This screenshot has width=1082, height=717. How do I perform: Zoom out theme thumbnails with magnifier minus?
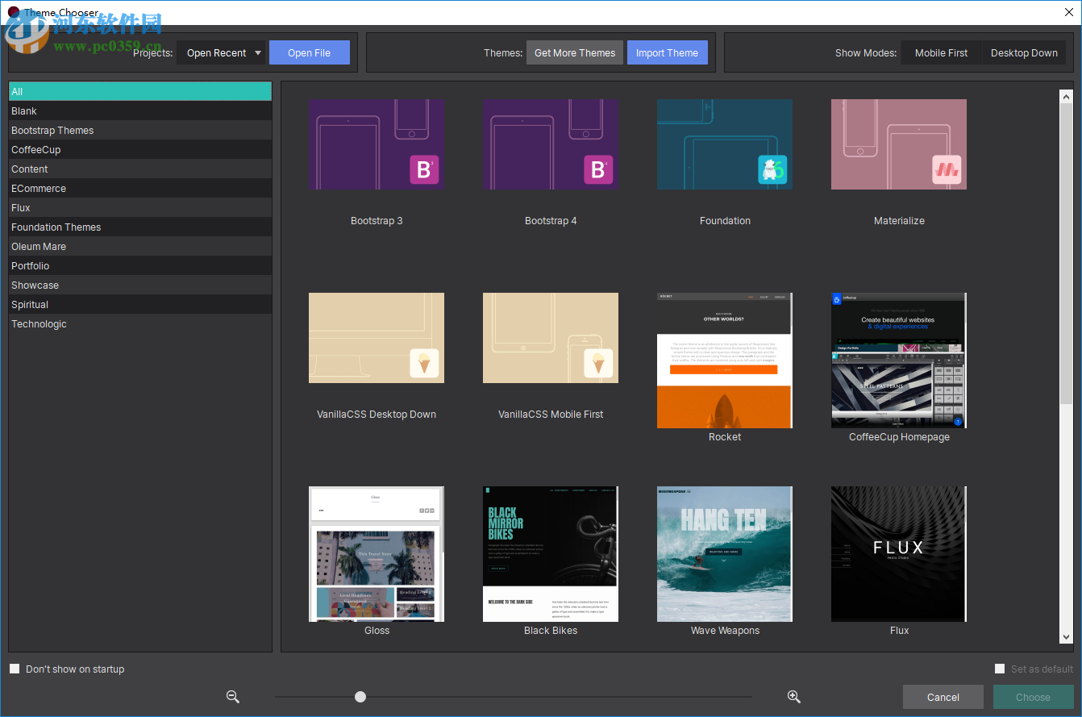(x=233, y=696)
